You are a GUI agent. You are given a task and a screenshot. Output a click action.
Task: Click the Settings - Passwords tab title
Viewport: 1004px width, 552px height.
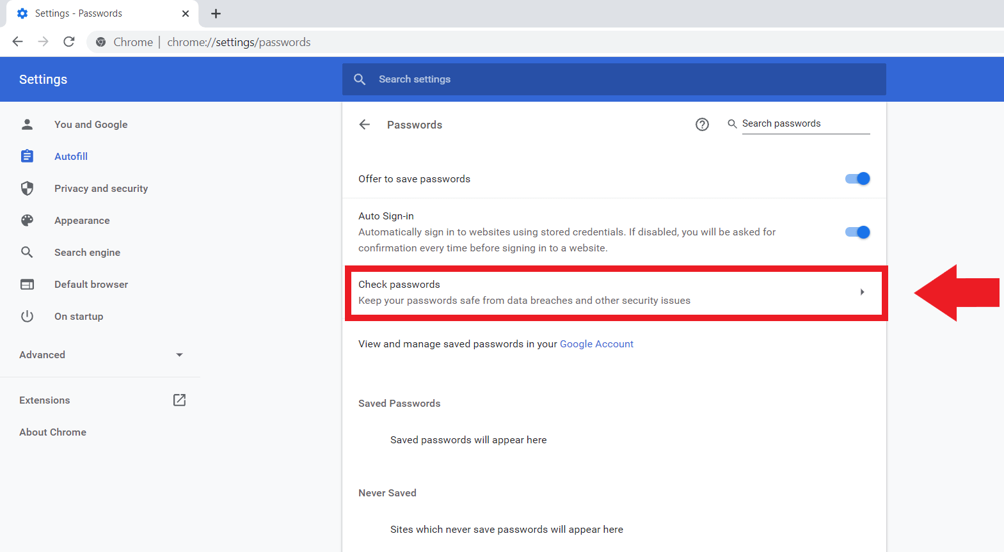coord(79,13)
